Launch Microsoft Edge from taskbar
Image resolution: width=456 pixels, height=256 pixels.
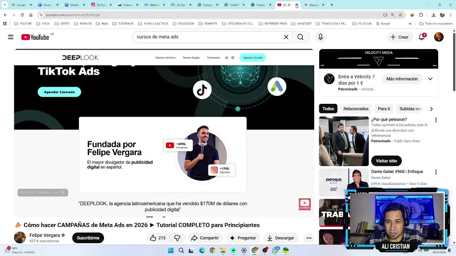point(202,251)
